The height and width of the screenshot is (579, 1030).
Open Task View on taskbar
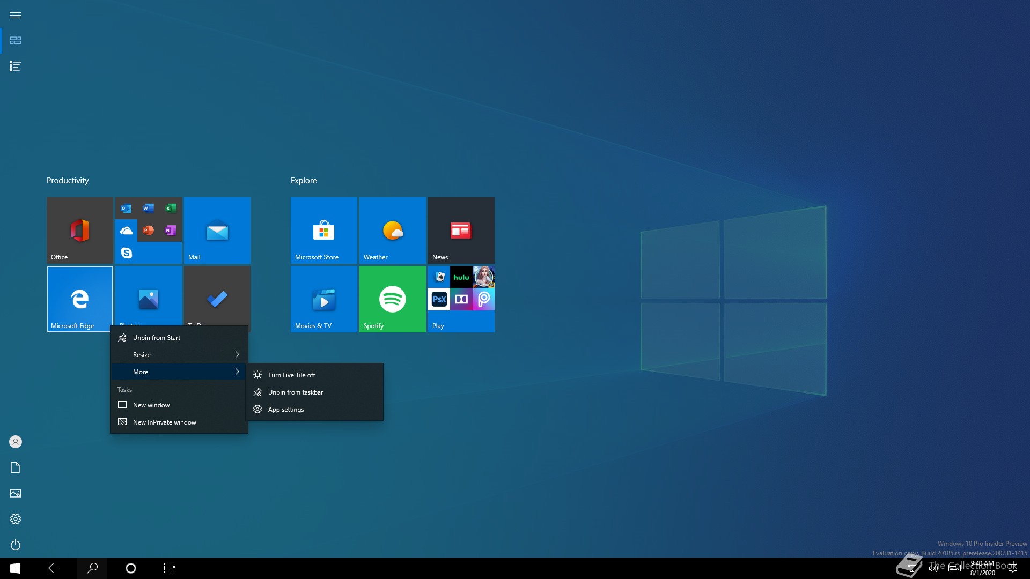click(x=170, y=568)
